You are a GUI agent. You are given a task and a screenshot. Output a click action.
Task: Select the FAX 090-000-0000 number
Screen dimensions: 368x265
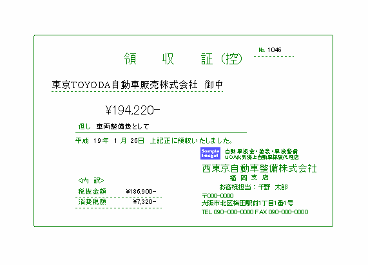pos(282,212)
